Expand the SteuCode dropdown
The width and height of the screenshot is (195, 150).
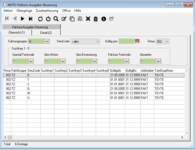click(x=97, y=41)
